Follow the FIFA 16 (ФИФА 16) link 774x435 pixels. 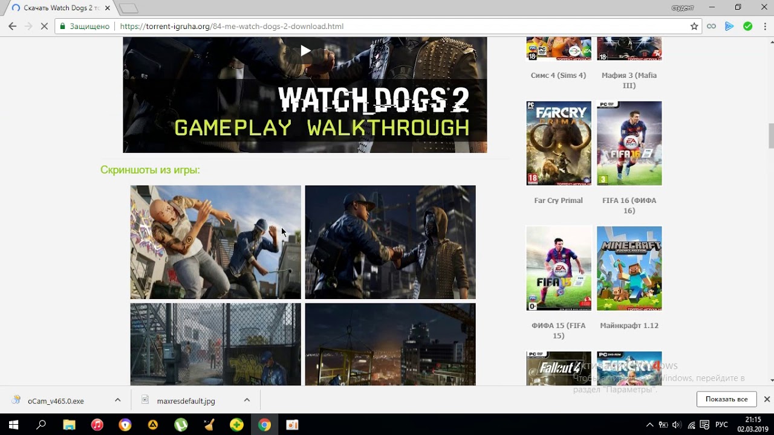click(629, 205)
